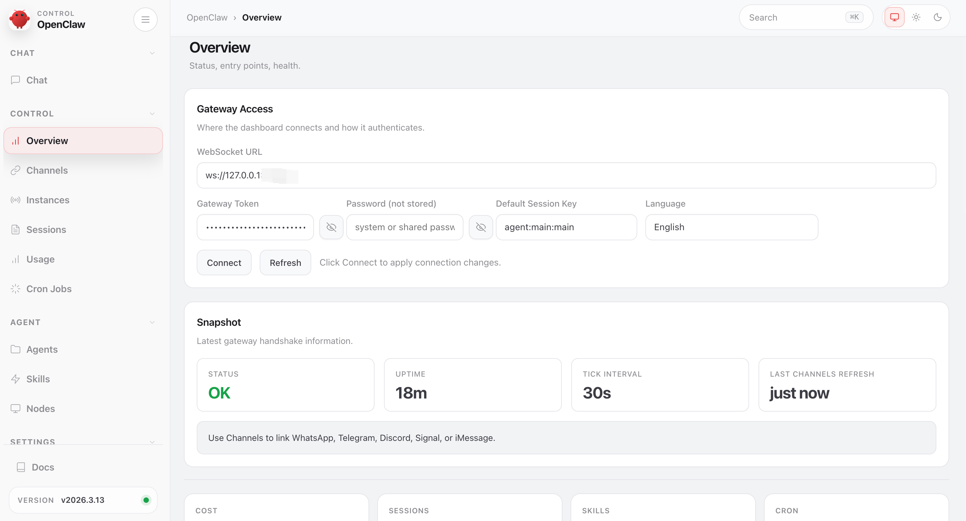Viewport: 966px width, 521px height.
Task: Navigate to Sessions
Action: tap(83, 230)
